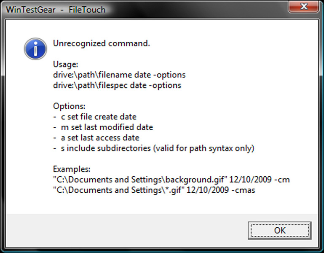The width and height of the screenshot is (324, 253).
Task: Click the 'Examples:' heading
Action: point(72,169)
